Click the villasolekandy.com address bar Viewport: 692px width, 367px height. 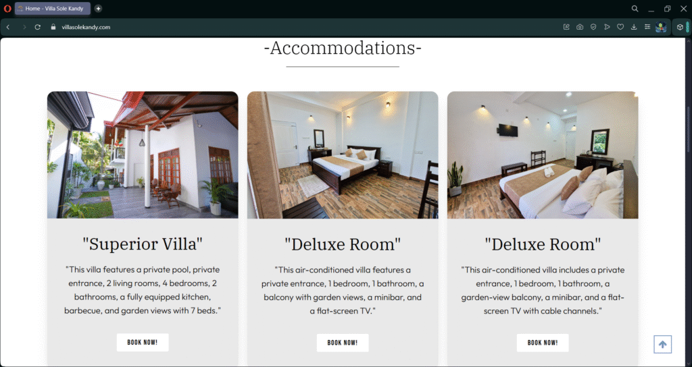86,27
